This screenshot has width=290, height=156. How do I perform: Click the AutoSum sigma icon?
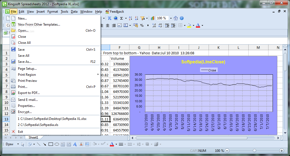121,18
